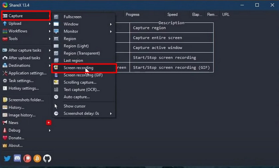
Task: Start a Screen recording
Action: pyautogui.click(x=79, y=68)
